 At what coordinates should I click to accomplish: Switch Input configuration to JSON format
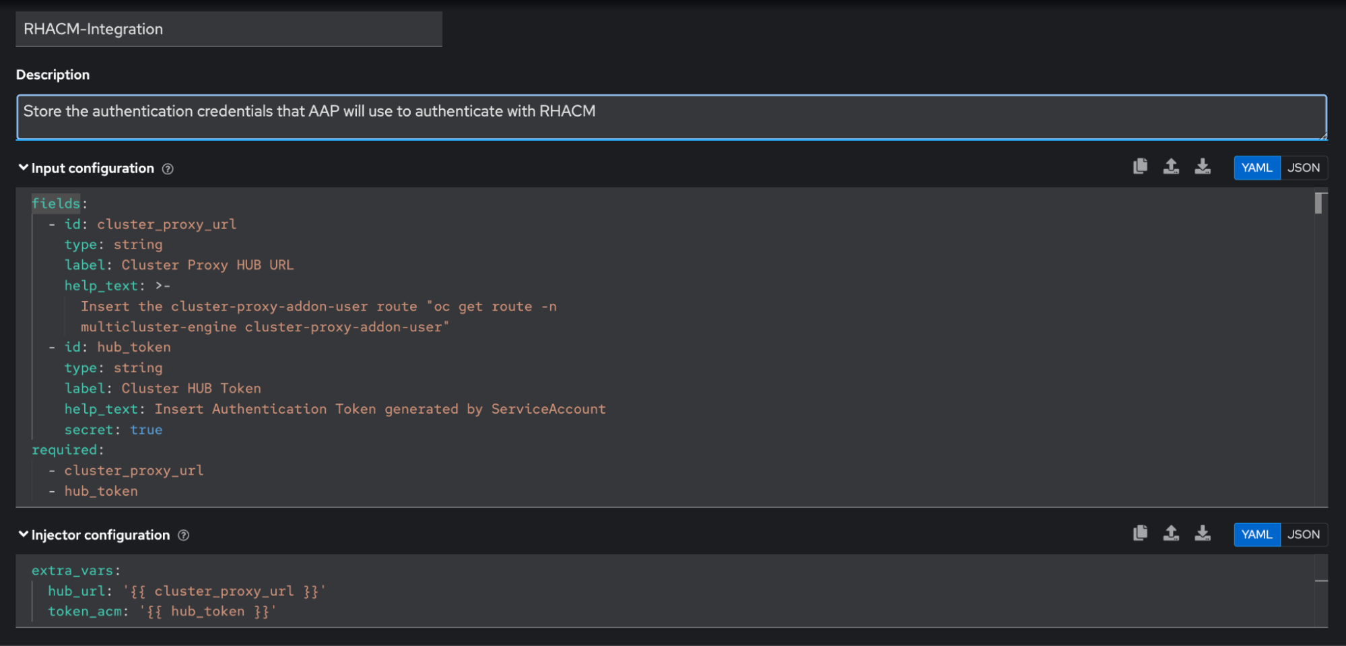1303,168
